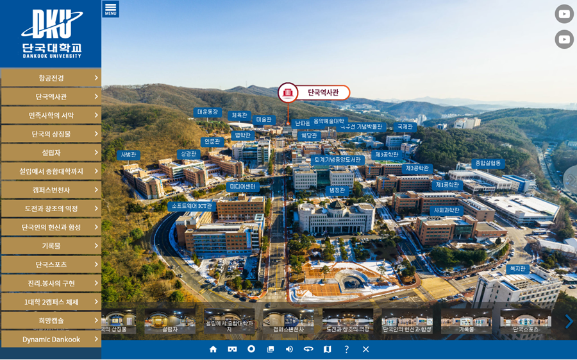
Task: Select 설립자 sidebar menu item
Action: 51,153
